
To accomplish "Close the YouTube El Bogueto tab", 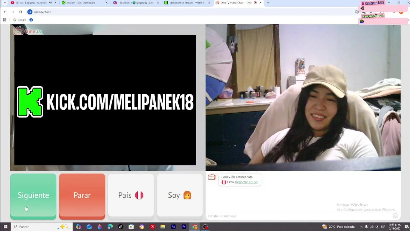I will click(55, 3).
